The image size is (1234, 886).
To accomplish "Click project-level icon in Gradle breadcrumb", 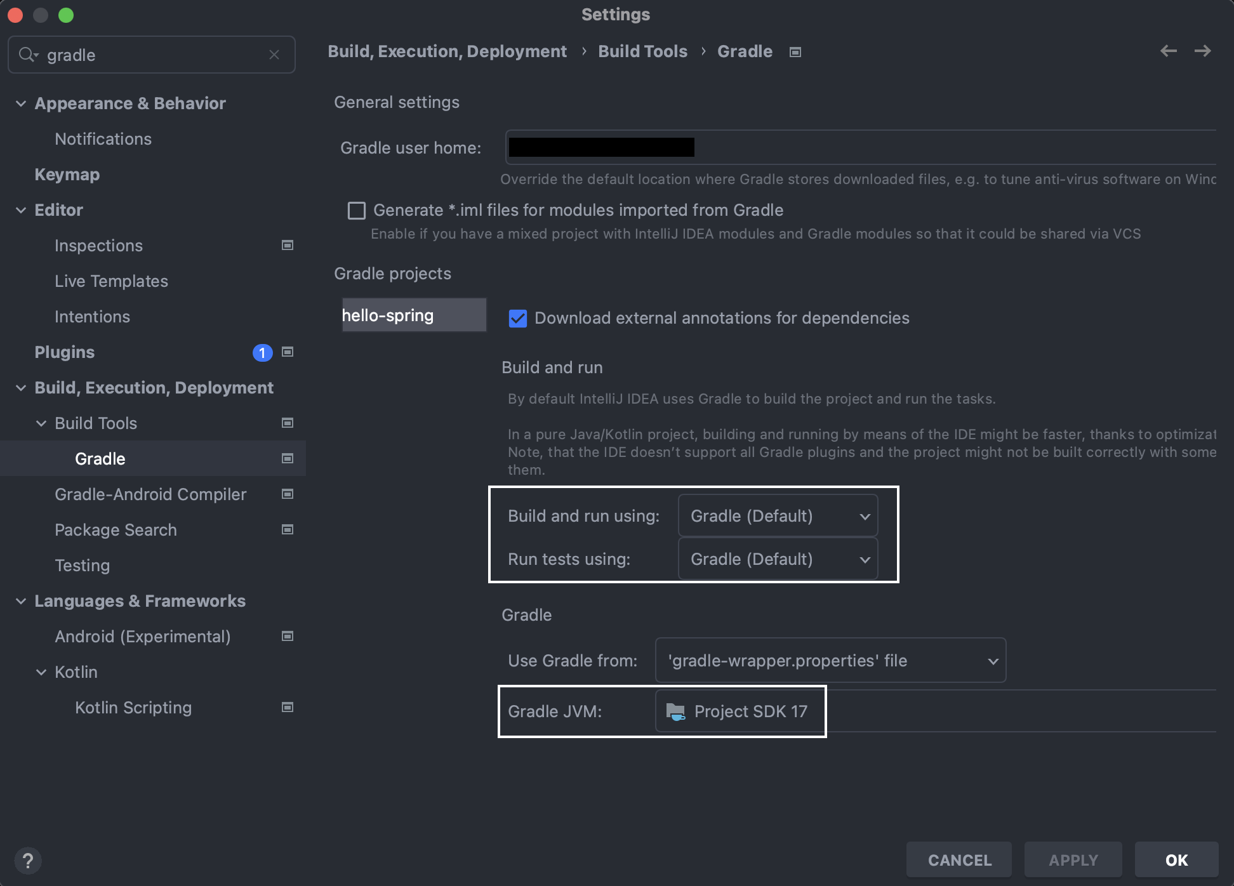I will 795,52.
